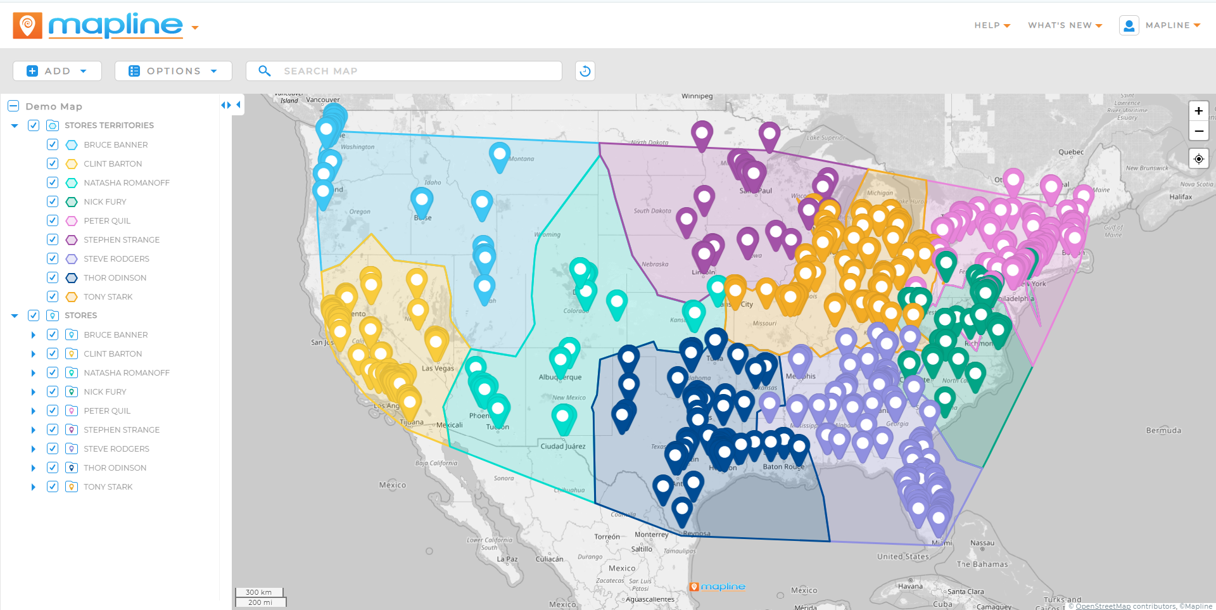Click Clint Barton territory yellow hexagon swatch

point(72,163)
